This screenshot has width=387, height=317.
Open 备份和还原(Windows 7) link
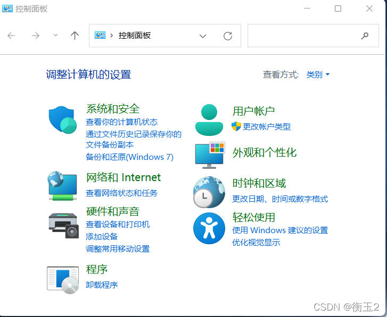pyautogui.click(x=129, y=157)
